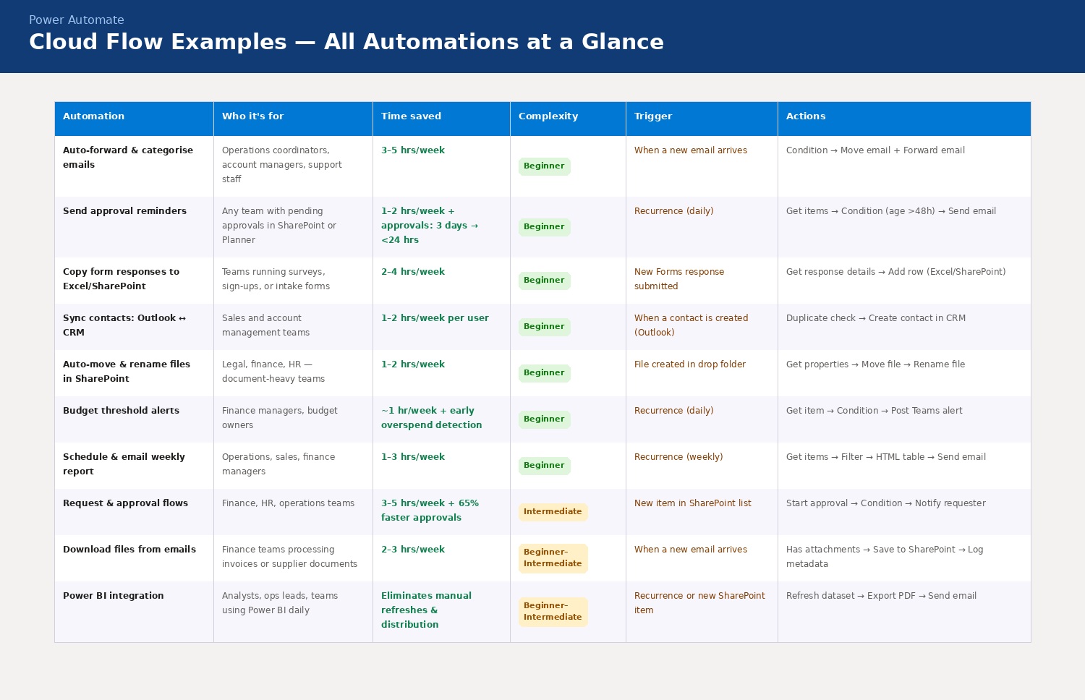Select "~1 hr/week + early overspend detection"
1085x700 pixels.
(432, 418)
